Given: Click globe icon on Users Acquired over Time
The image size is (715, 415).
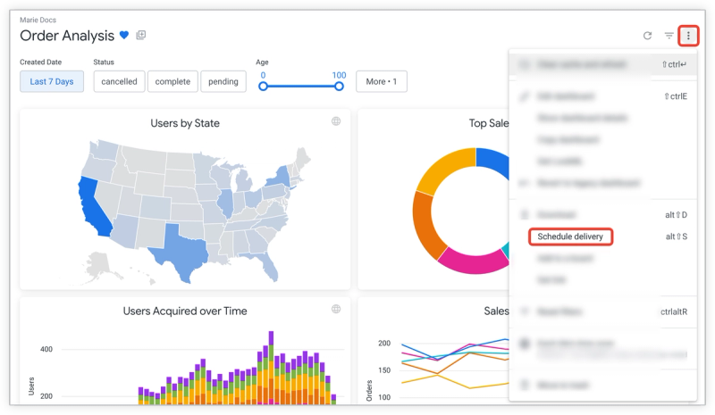Looking at the screenshot, I should [336, 309].
